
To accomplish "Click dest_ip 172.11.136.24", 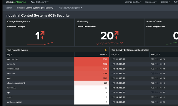I will point(158,74).
